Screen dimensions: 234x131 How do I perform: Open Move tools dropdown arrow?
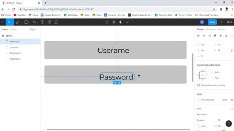[x=12, y=22]
